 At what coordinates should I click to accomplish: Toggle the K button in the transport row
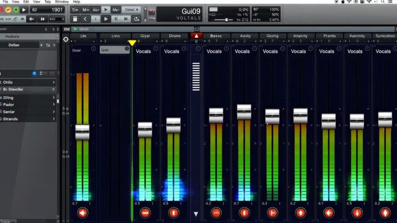[x=116, y=19]
